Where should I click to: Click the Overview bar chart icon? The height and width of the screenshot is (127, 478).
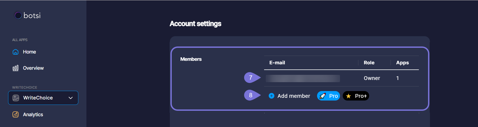(x=16, y=68)
